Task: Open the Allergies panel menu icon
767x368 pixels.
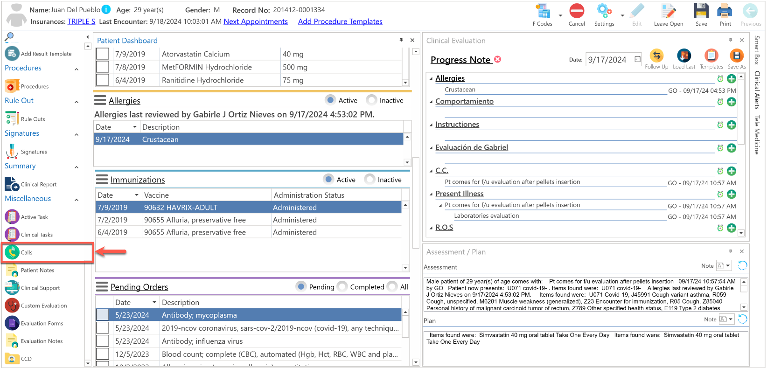Action: [x=100, y=100]
